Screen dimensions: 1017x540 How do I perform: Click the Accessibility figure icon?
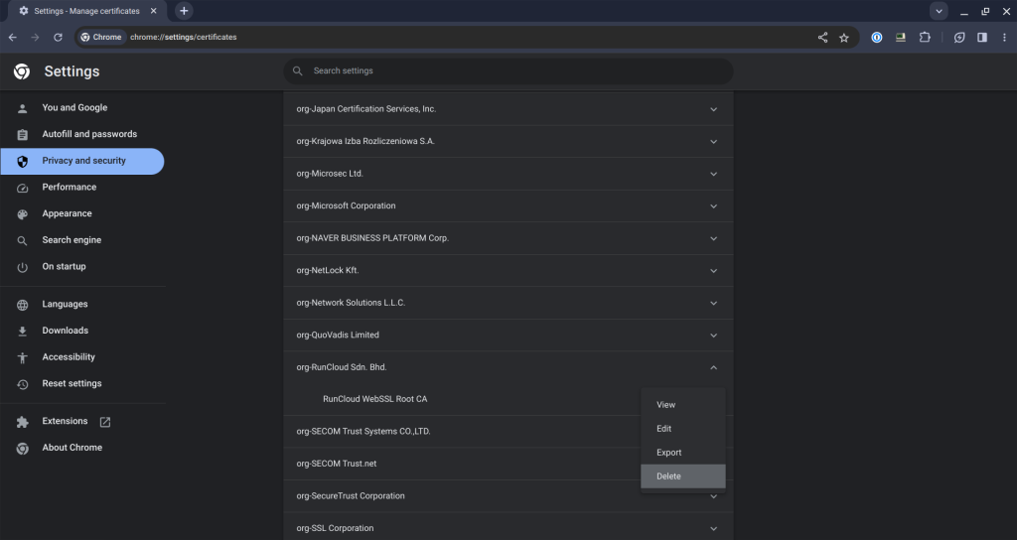click(x=22, y=357)
